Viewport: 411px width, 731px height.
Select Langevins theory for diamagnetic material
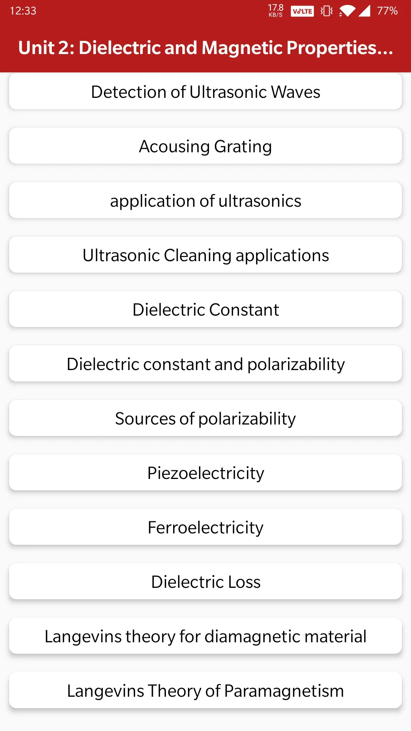pos(205,636)
